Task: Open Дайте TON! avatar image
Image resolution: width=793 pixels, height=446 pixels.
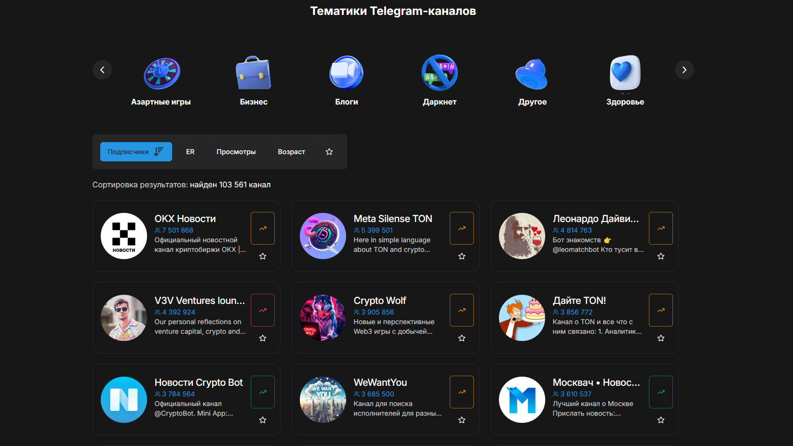Action: pos(522,318)
